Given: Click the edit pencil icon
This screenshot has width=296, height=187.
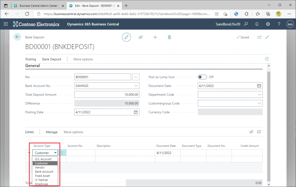Looking at the screenshot, I should pyautogui.click(x=126, y=37).
